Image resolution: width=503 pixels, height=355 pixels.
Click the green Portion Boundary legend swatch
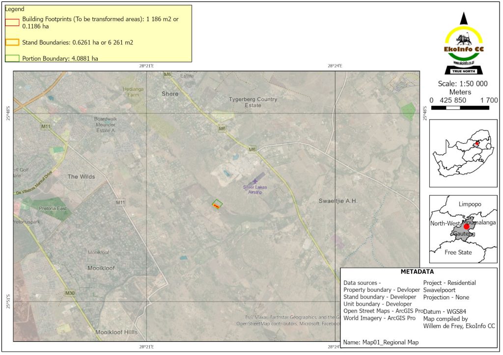click(x=12, y=58)
